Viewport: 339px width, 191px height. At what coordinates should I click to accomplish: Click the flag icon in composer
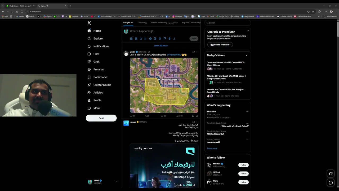[165, 39]
